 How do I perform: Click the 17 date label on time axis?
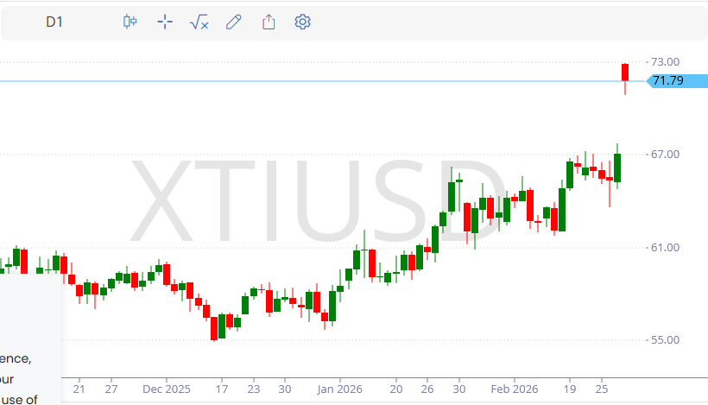[222, 389]
